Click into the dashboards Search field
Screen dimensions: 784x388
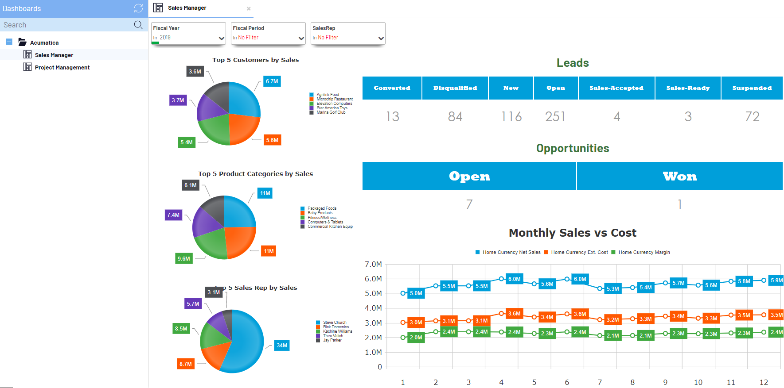point(66,25)
